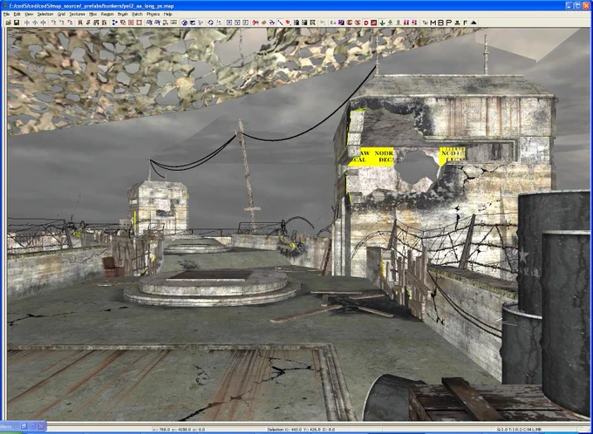Click the crosshair circle camera icon
This screenshot has height=434, width=593.
click(210, 23)
